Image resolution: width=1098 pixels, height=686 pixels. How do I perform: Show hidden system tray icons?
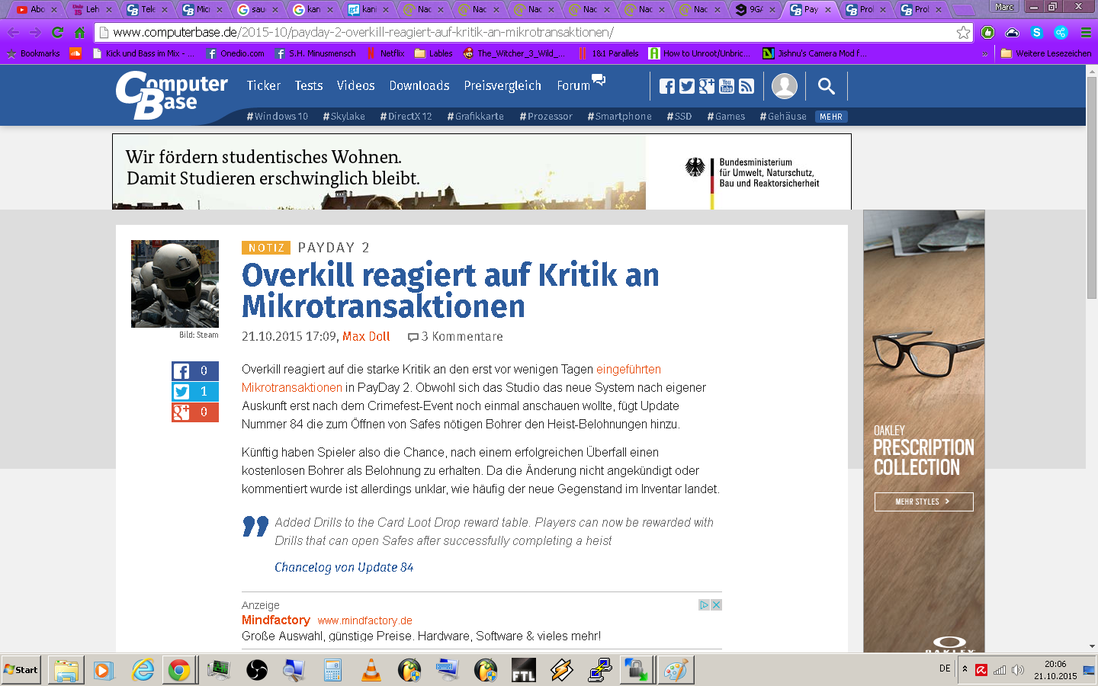(x=965, y=669)
